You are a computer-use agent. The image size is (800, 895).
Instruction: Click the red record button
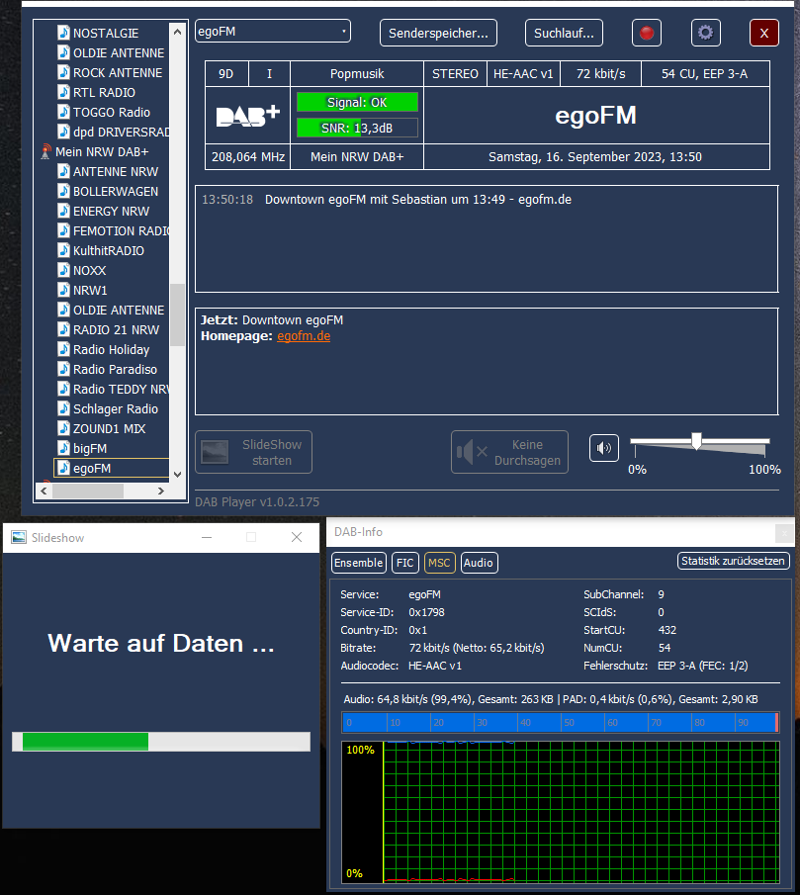pos(647,33)
